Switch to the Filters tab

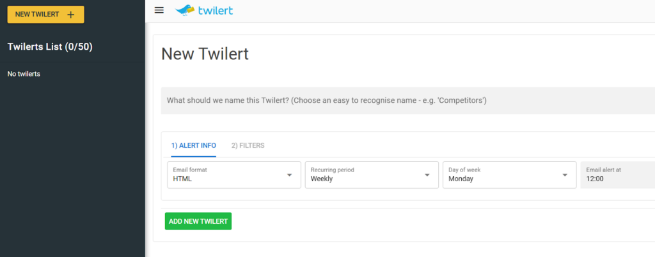click(248, 145)
